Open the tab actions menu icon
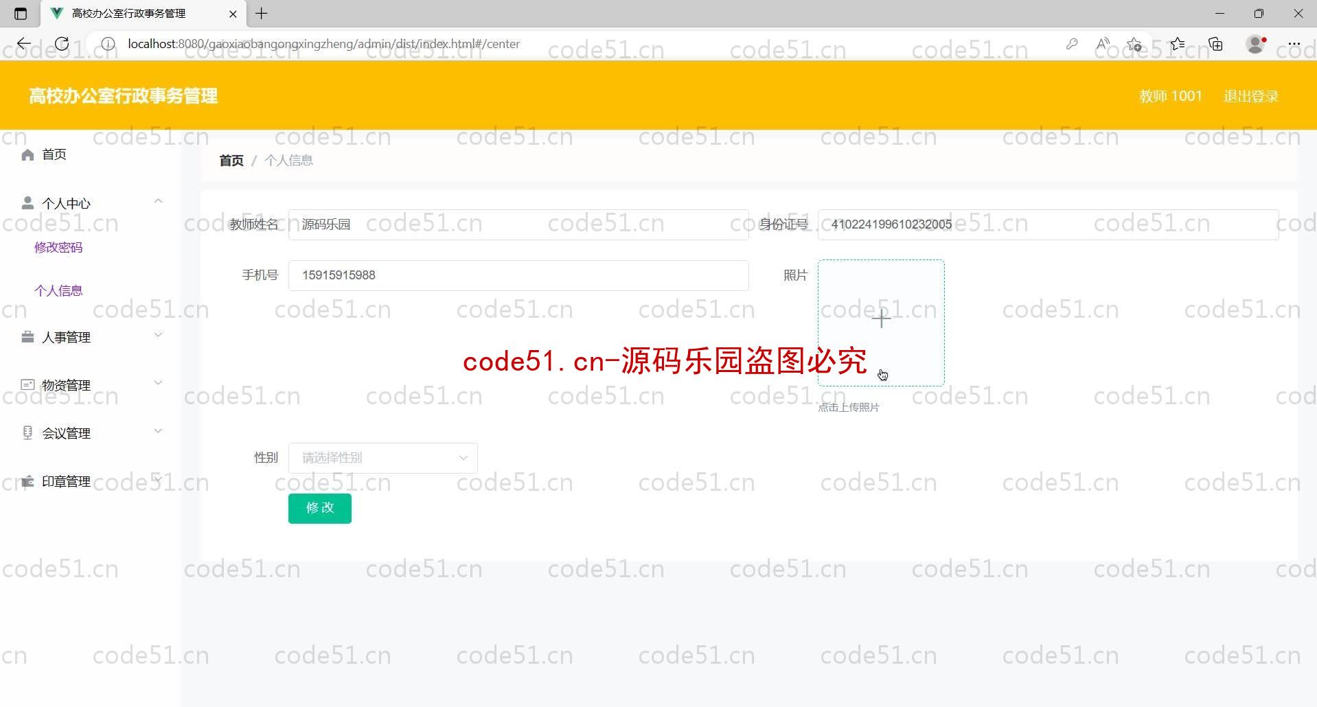The width and height of the screenshot is (1317, 707). (x=21, y=14)
